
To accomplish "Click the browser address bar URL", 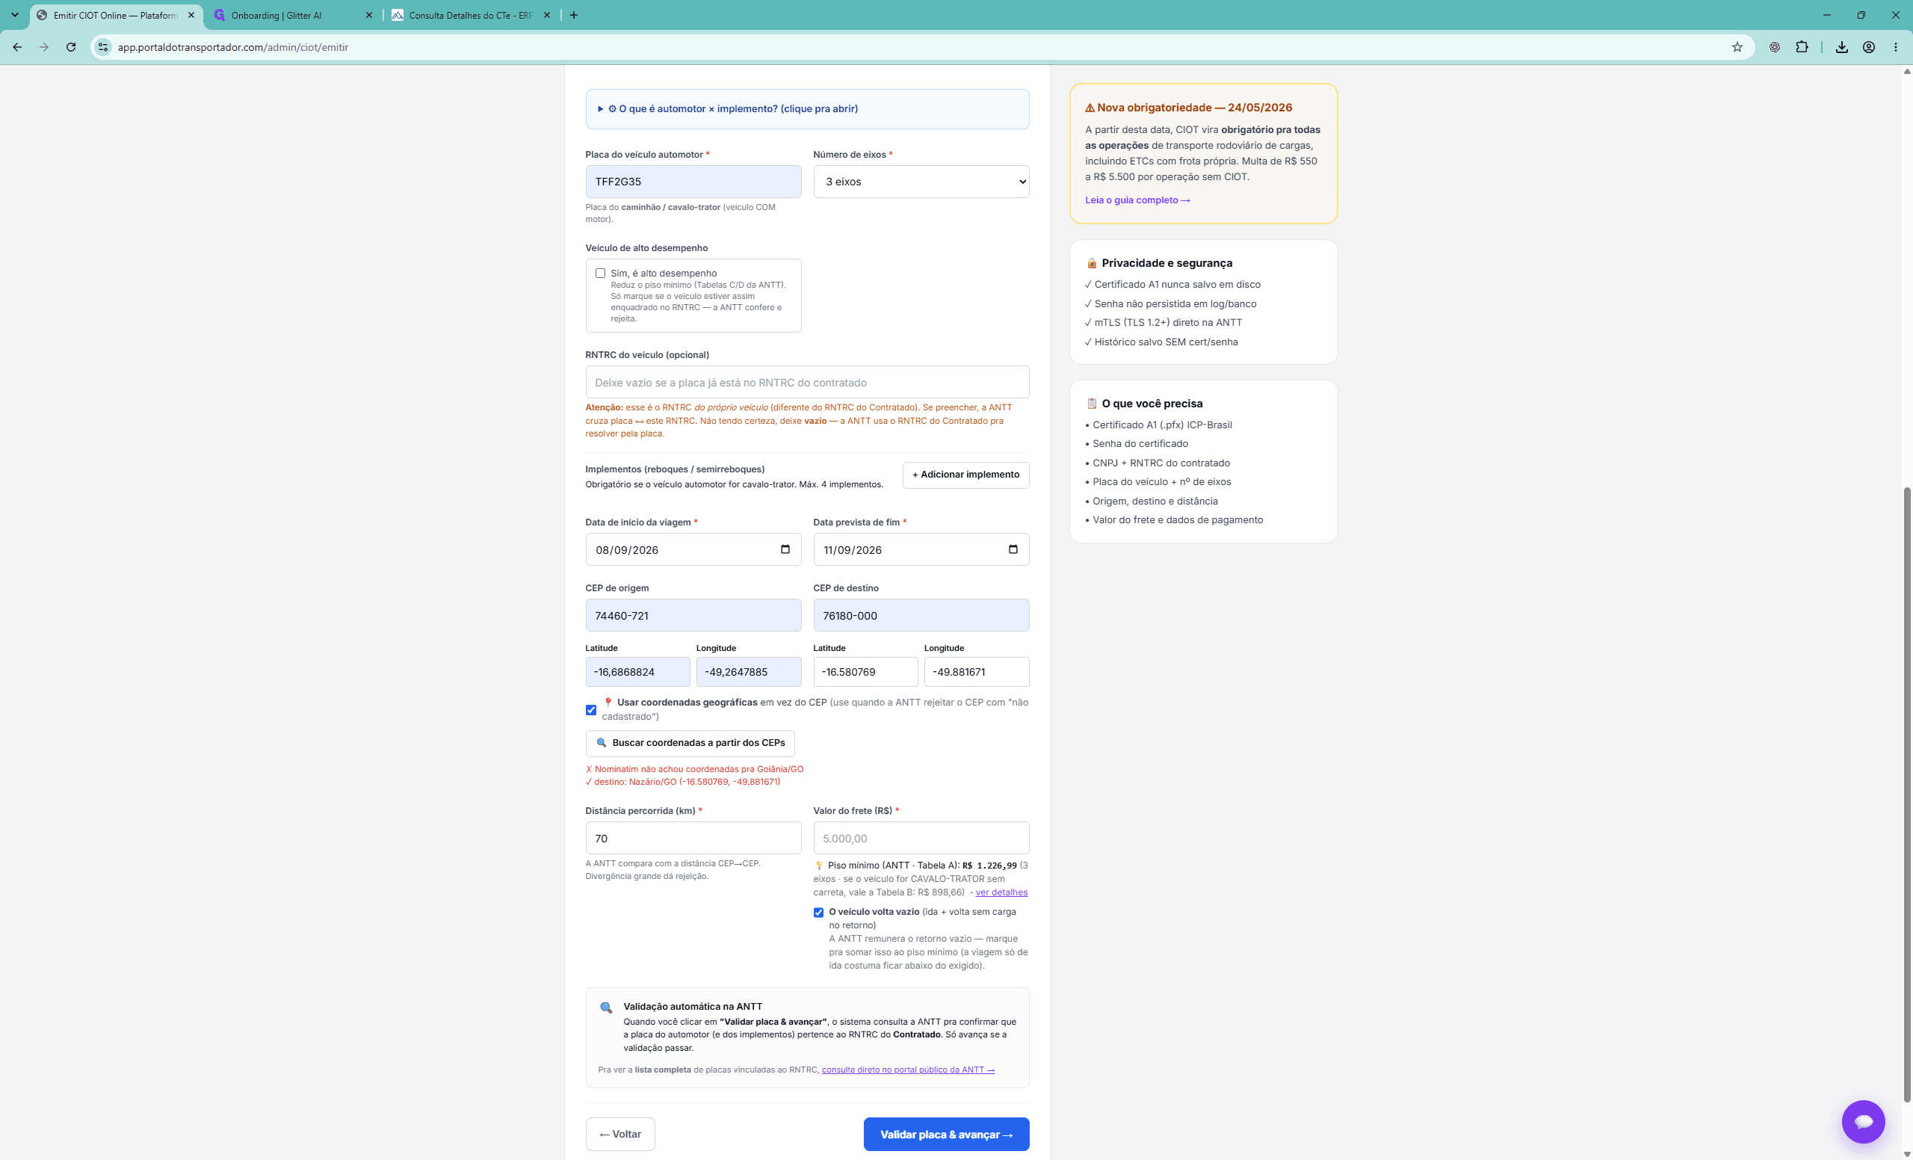I will pos(233,47).
